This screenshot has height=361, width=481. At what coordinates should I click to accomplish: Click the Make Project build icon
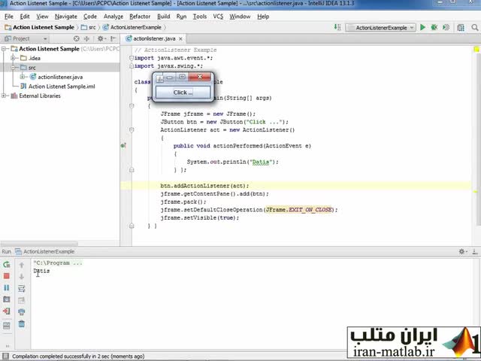(x=337, y=27)
